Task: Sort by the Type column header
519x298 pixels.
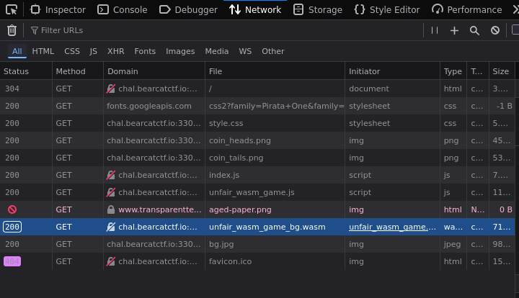Action: (453, 71)
